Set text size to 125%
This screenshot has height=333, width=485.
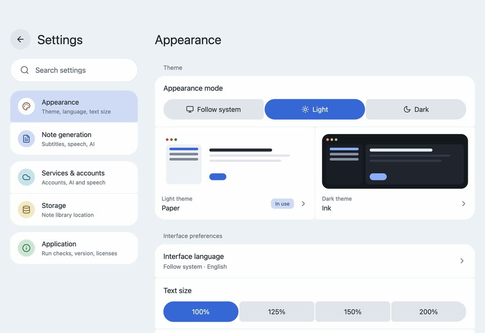click(x=276, y=312)
